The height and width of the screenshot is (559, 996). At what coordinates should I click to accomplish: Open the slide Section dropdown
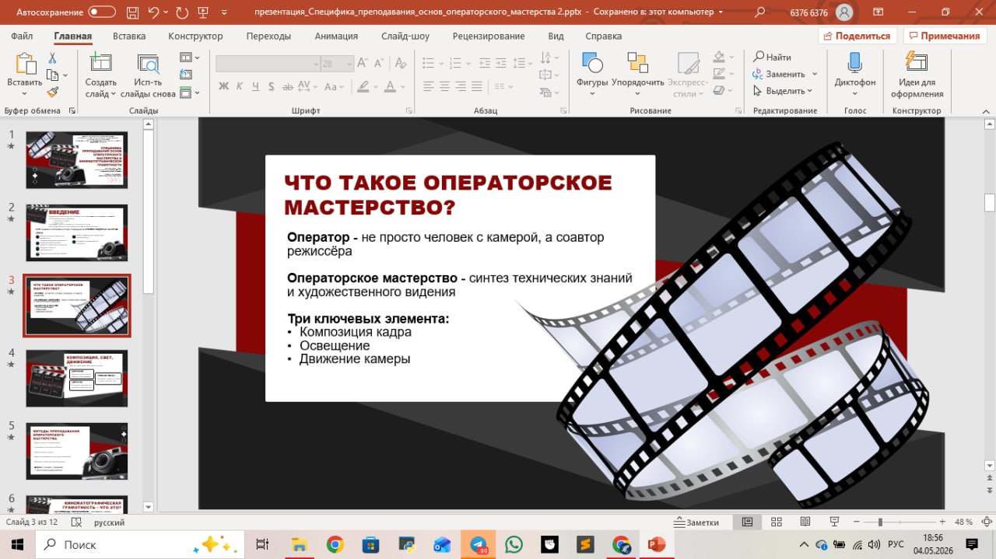pos(188,93)
